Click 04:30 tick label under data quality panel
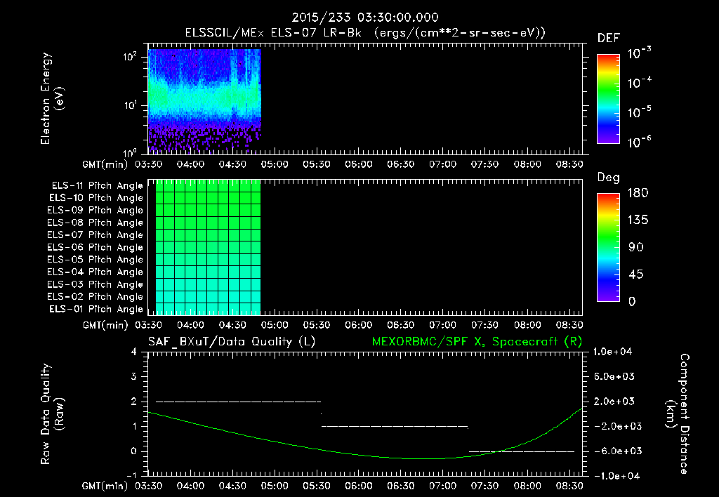 coord(232,486)
